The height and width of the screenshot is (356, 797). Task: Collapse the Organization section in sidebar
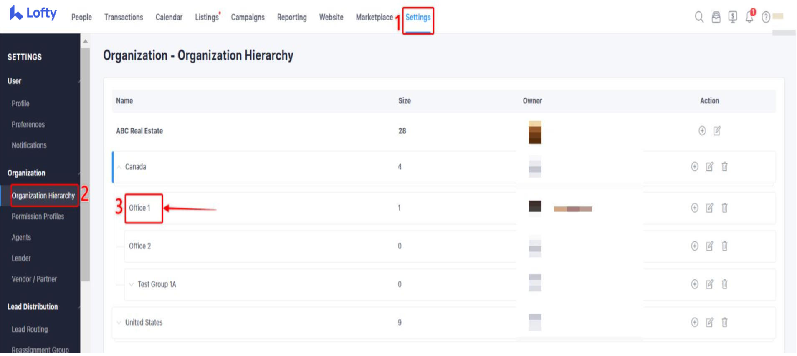point(79,173)
